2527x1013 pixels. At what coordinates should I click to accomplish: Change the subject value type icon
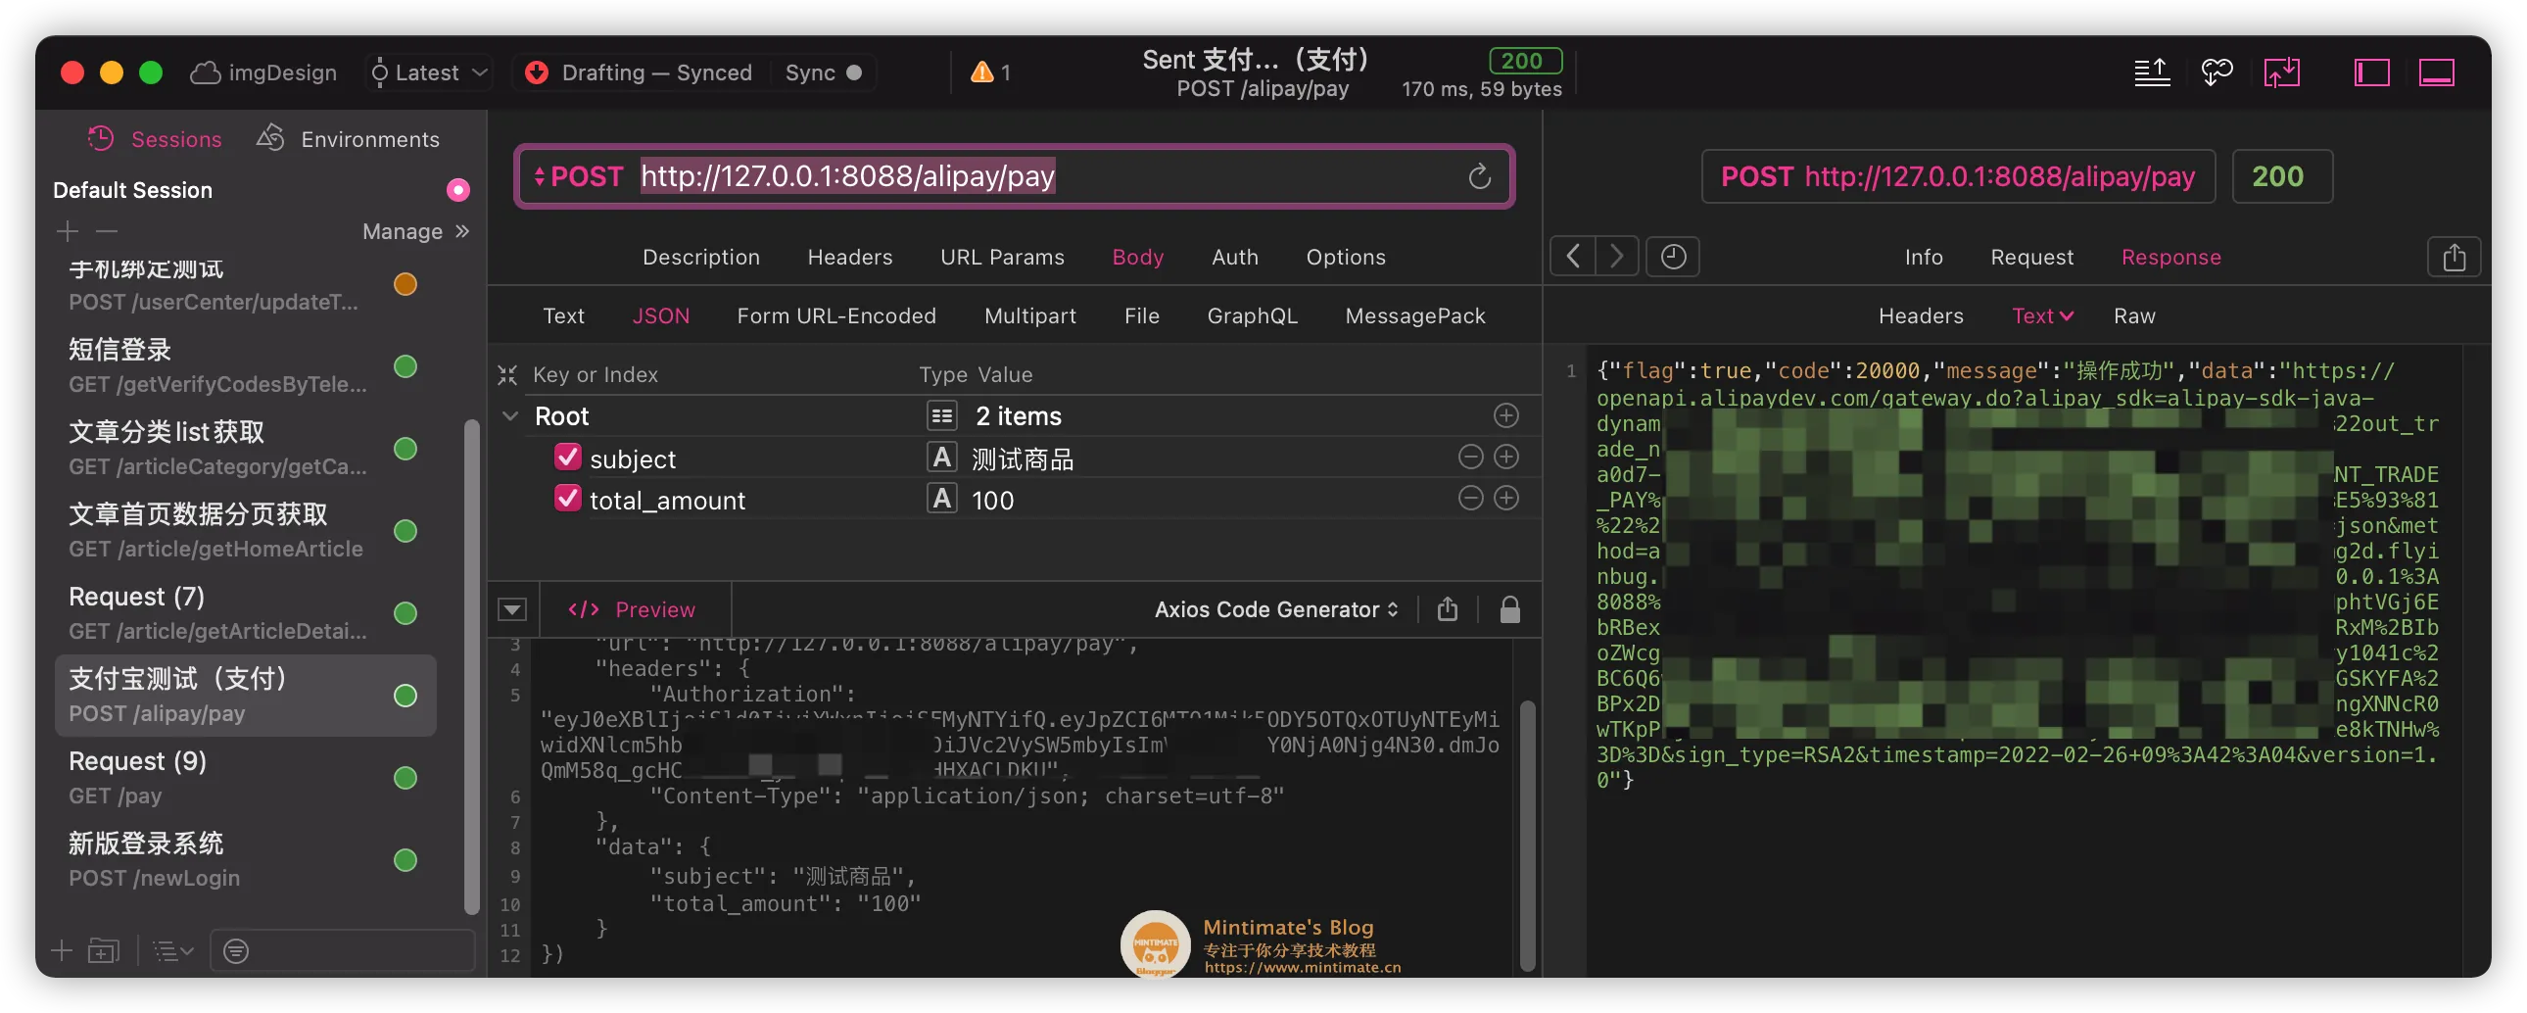point(941,458)
